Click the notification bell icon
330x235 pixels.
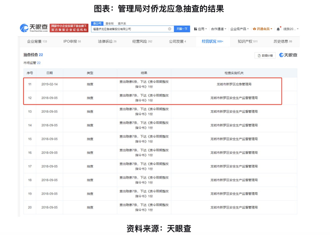pos(278,29)
